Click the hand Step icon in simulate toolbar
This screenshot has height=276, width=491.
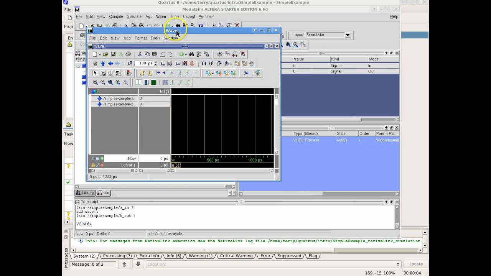coord(252,64)
